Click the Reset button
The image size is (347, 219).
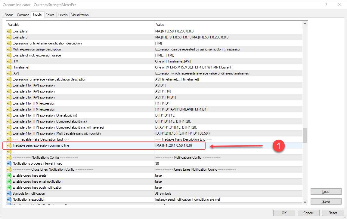[x=333, y=213]
